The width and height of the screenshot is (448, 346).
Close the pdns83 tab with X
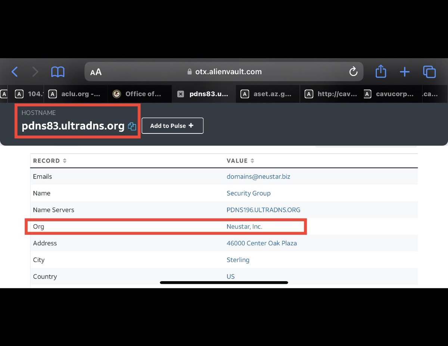180,94
